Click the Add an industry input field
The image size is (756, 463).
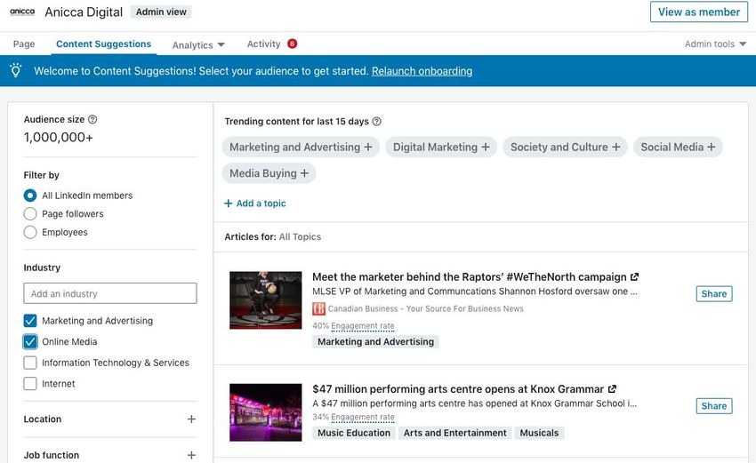110,293
